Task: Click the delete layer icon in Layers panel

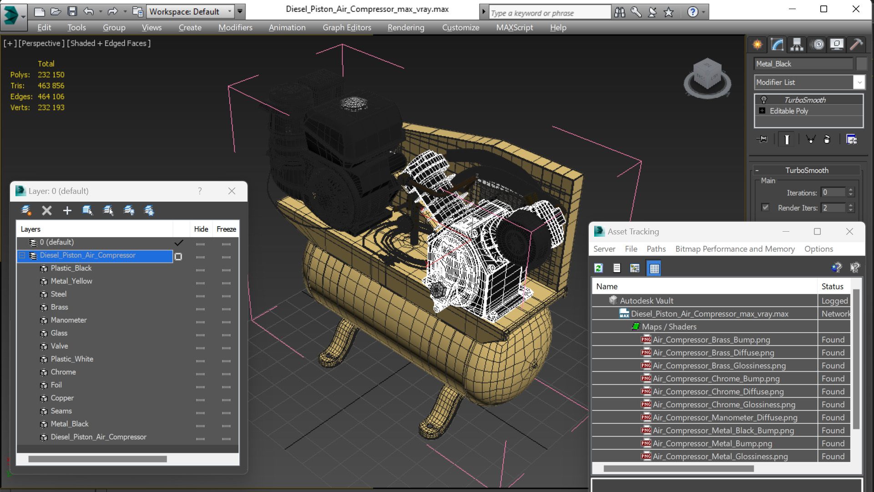Action: (46, 210)
